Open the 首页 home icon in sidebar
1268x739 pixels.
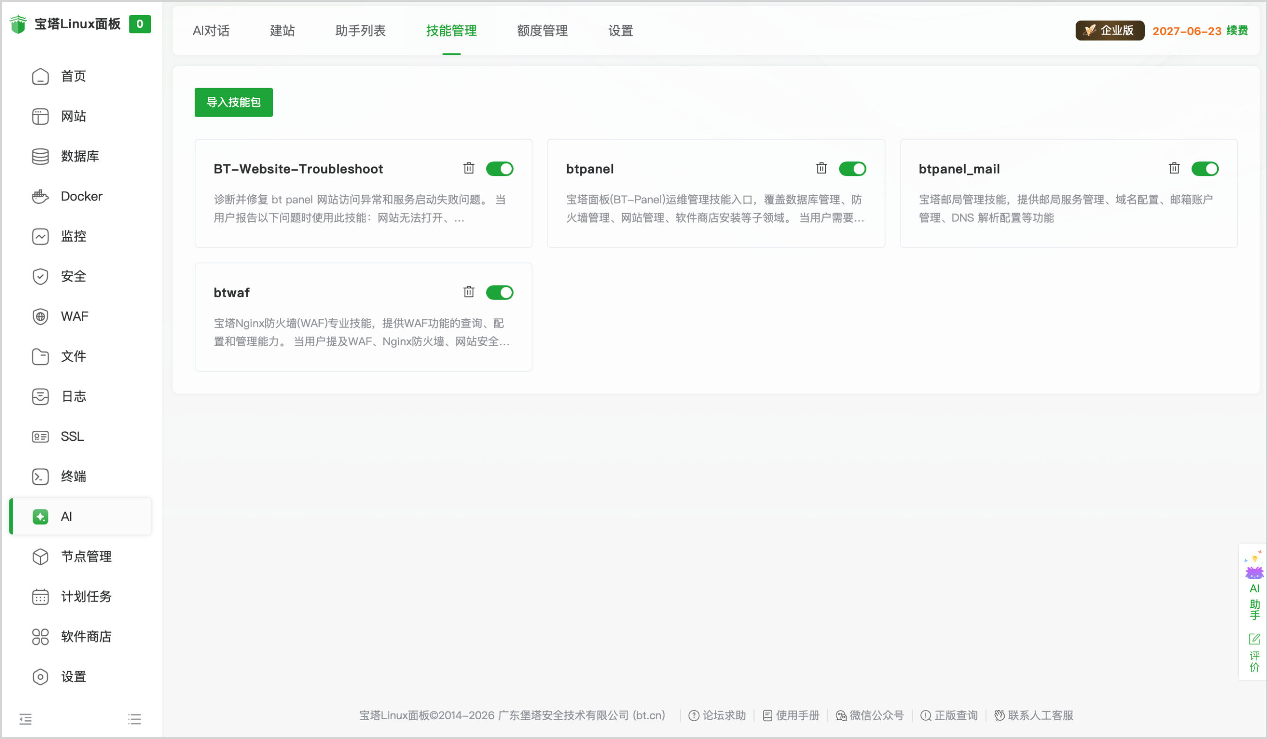(x=40, y=77)
